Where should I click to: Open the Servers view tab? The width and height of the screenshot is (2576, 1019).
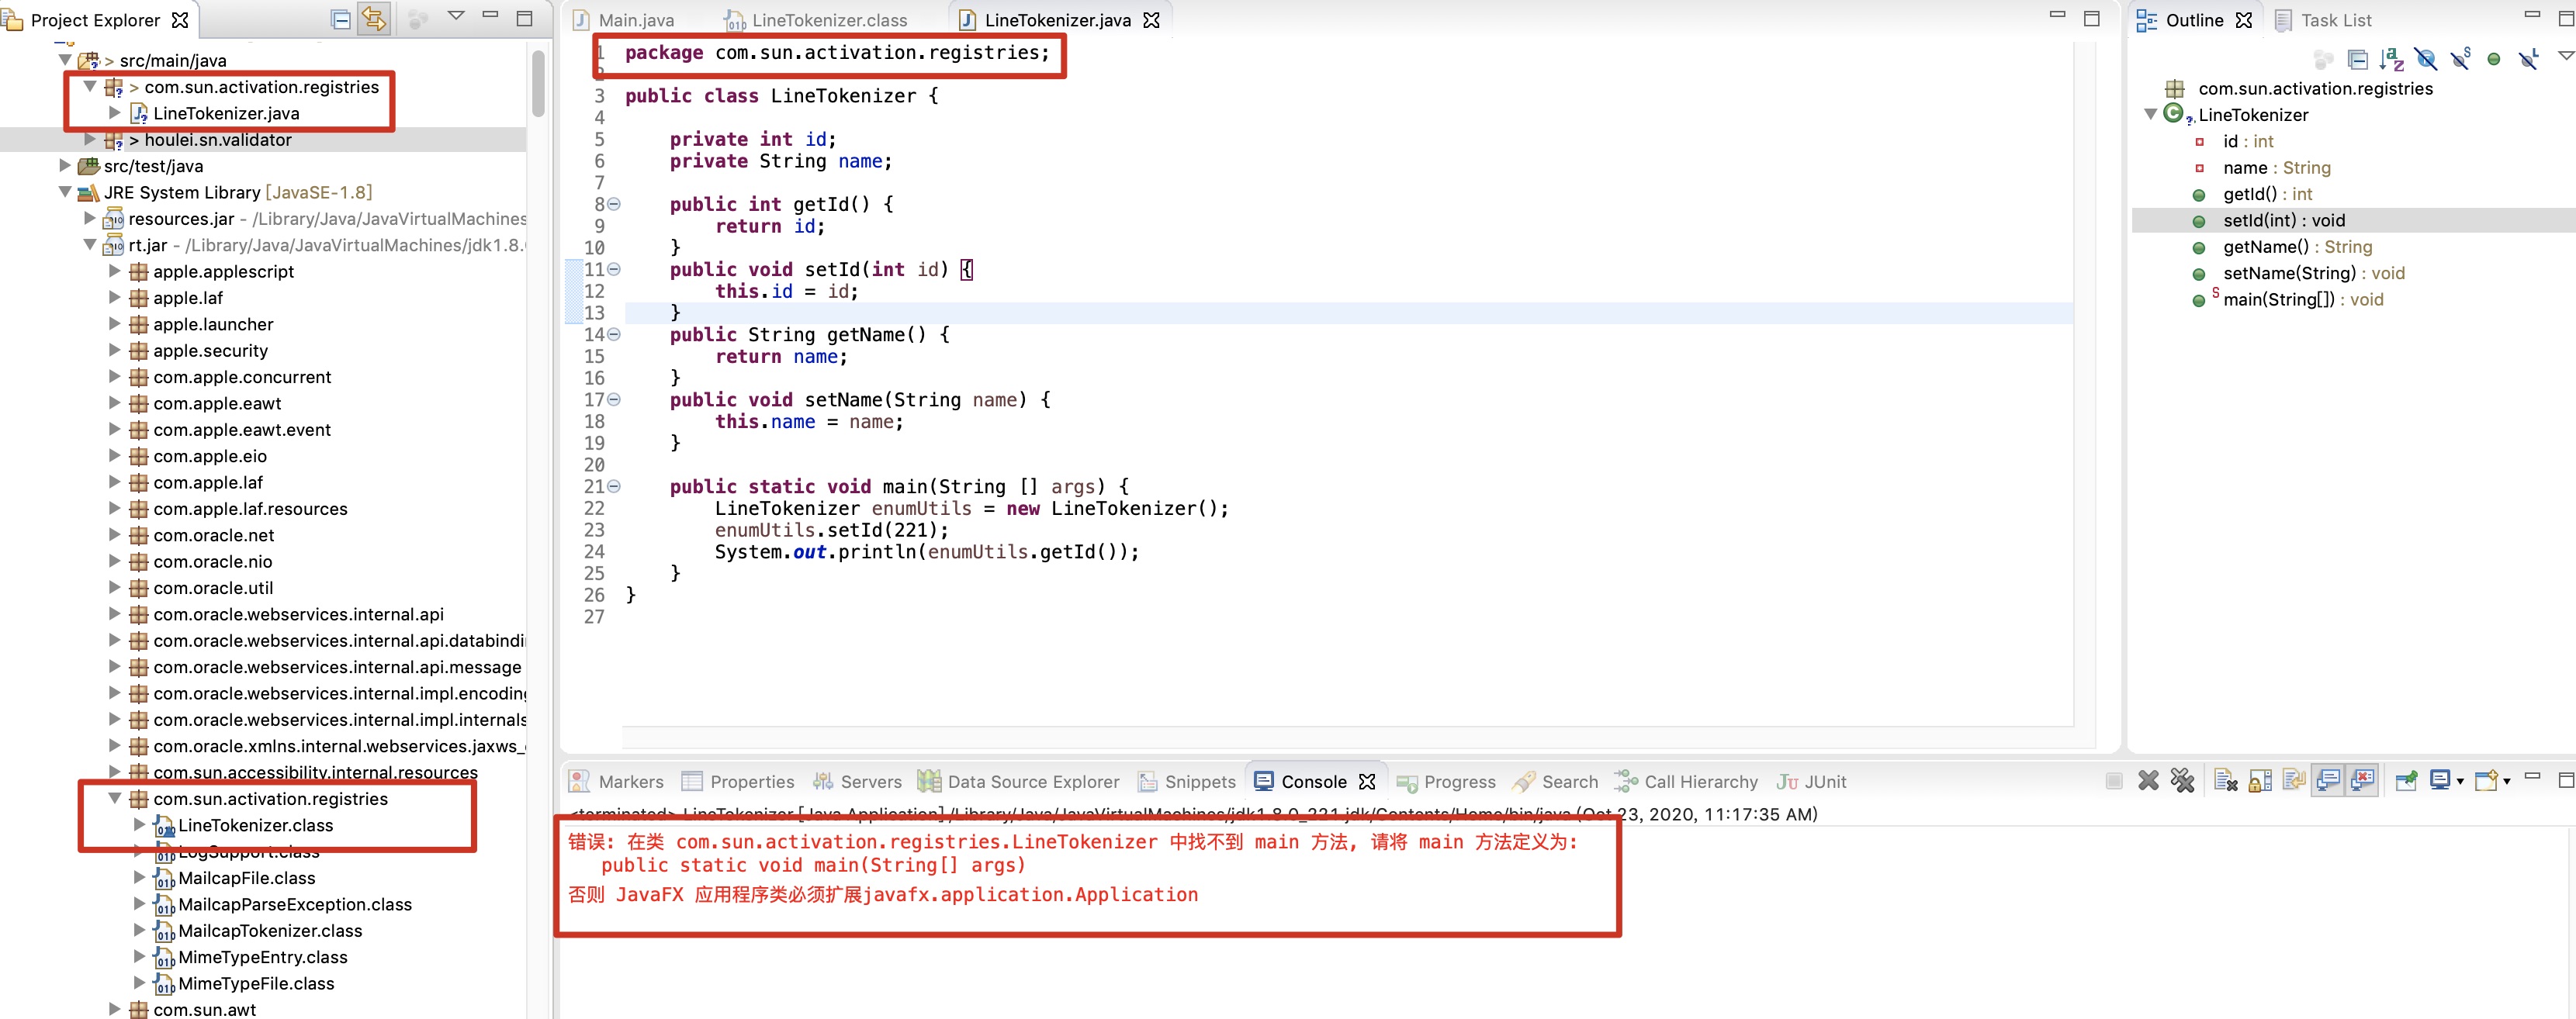[x=857, y=781]
